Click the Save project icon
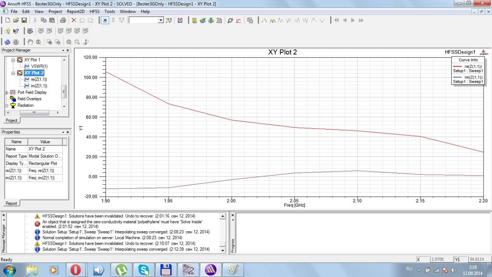 point(24,20)
